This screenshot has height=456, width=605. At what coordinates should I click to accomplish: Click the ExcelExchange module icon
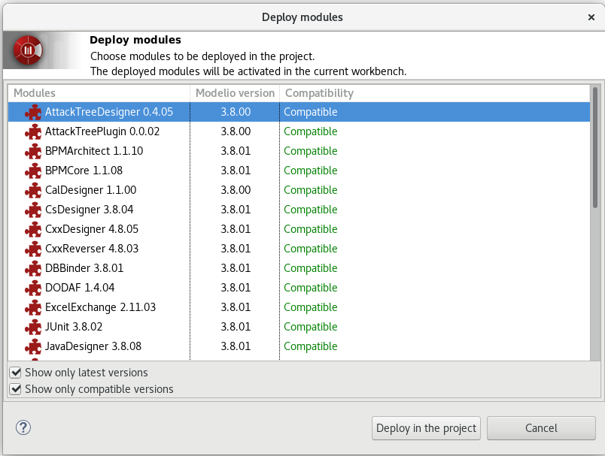[33, 307]
